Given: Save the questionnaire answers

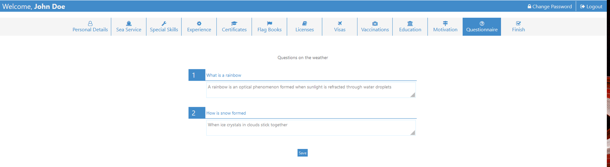Looking at the screenshot, I should click(x=302, y=153).
